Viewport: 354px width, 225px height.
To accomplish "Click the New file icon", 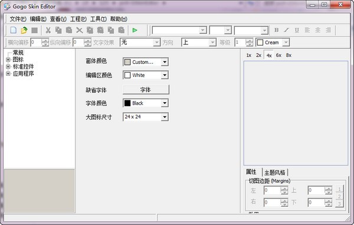I will point(14,30).
